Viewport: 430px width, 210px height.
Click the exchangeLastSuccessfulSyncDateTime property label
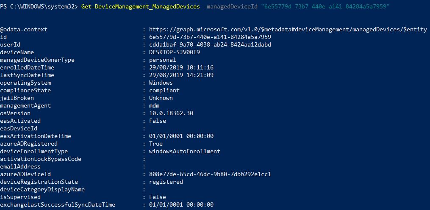click(x=58, y=205)
